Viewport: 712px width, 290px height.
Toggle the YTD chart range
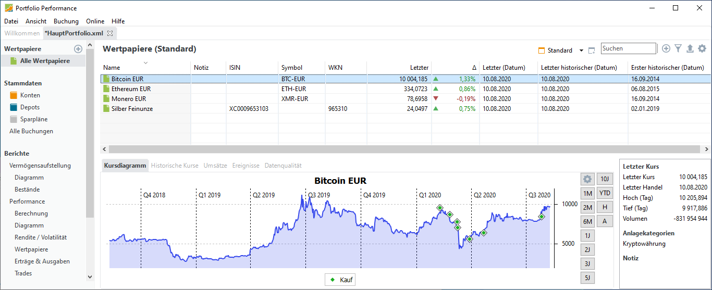605,193
